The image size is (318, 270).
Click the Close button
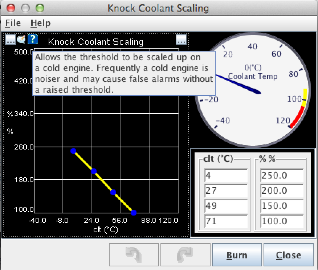point(288,255)
